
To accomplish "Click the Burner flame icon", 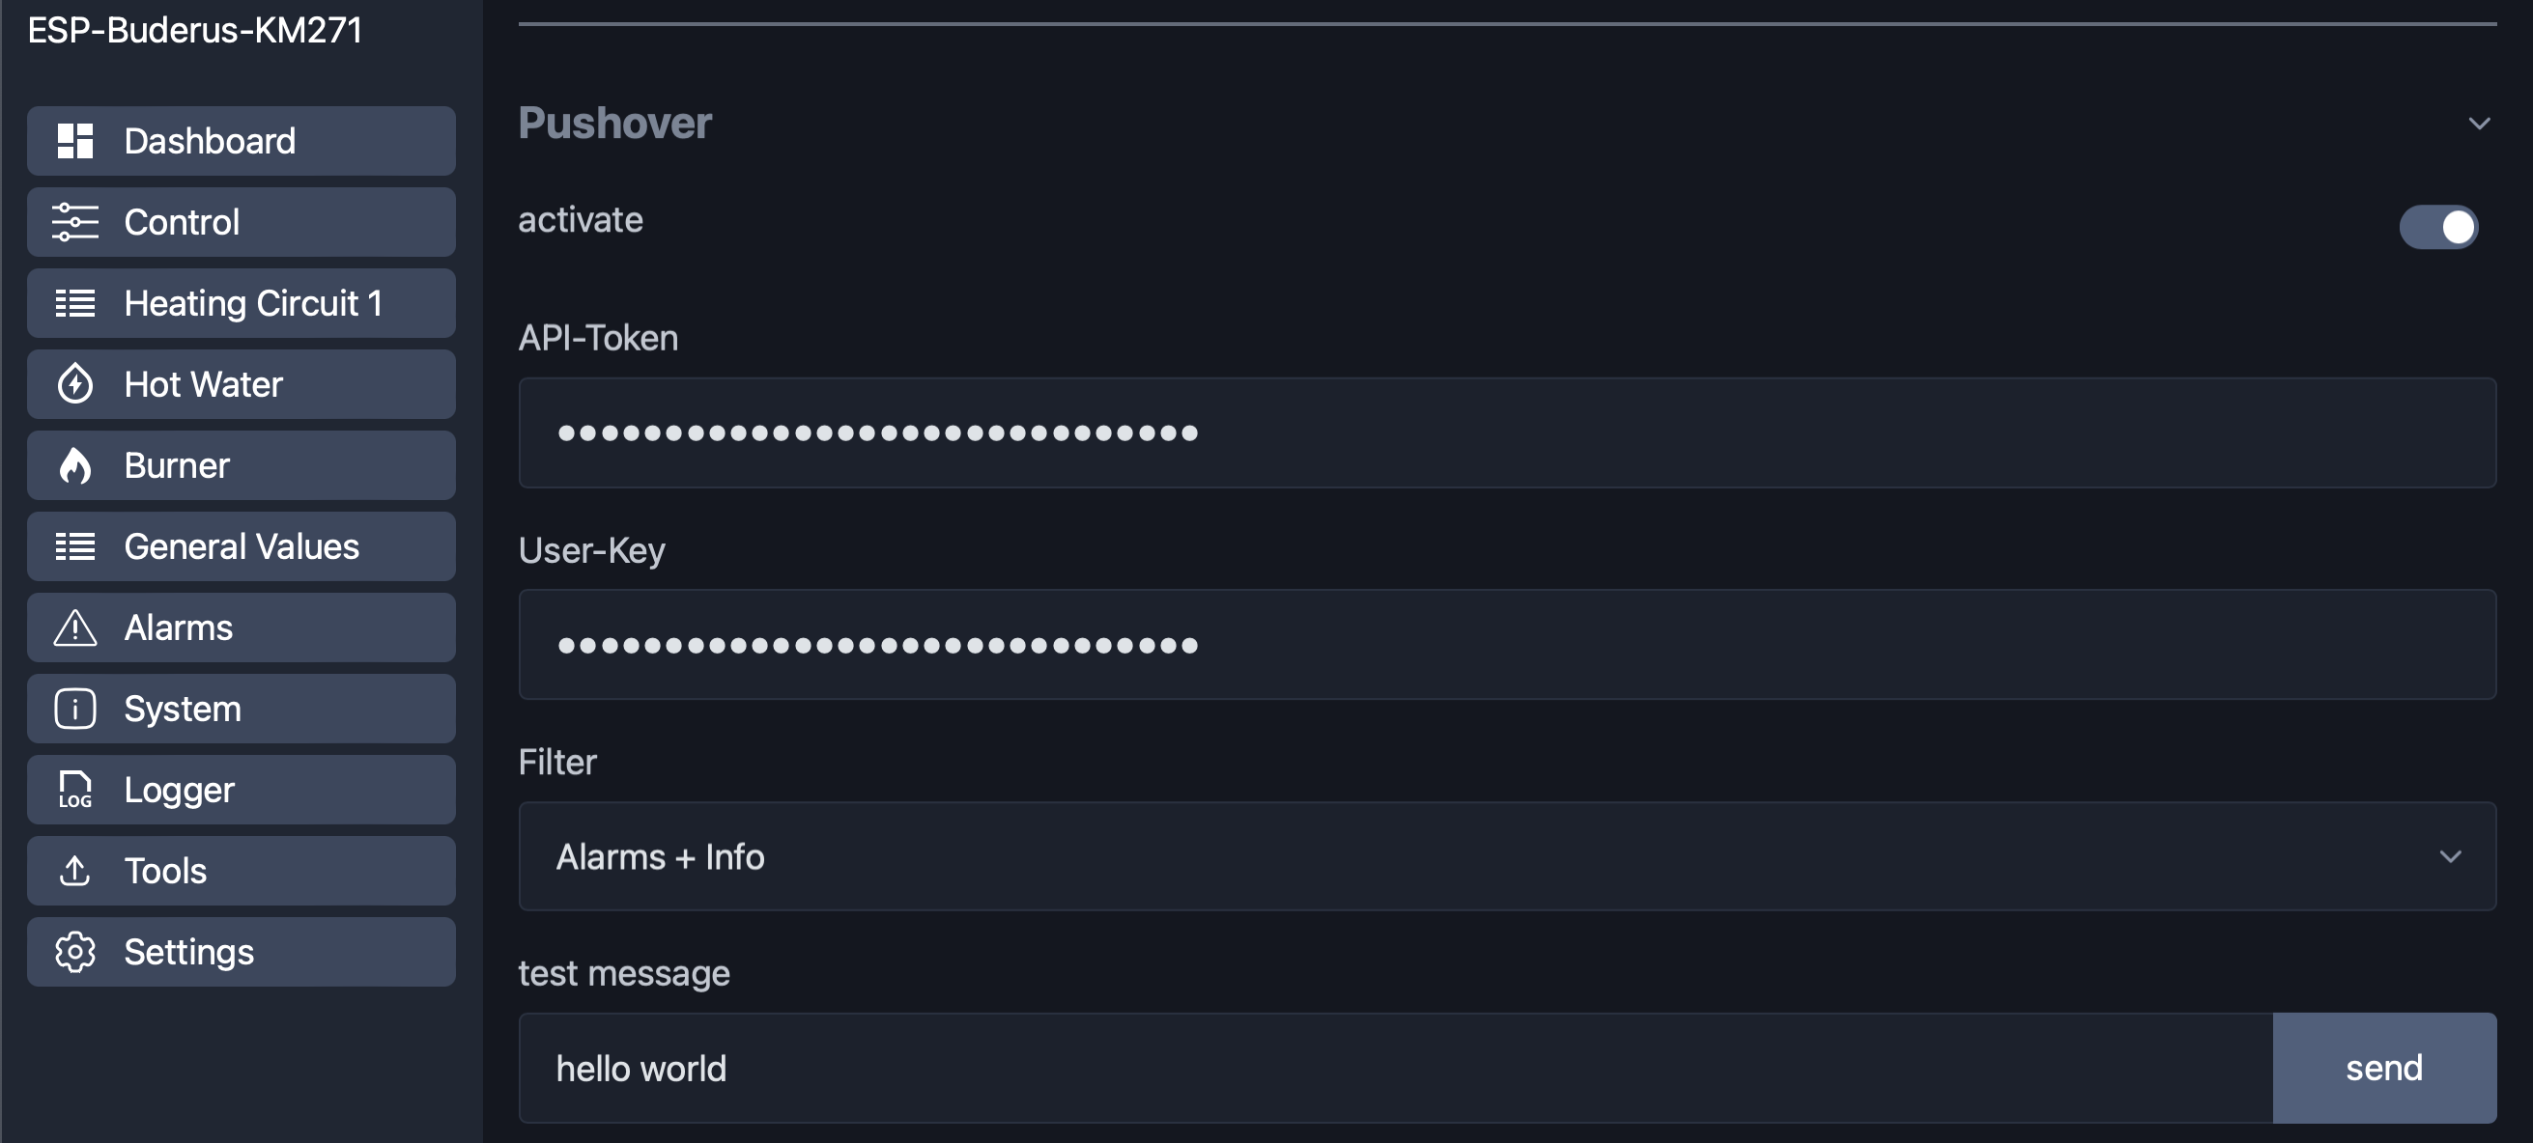I will [74, 466].
